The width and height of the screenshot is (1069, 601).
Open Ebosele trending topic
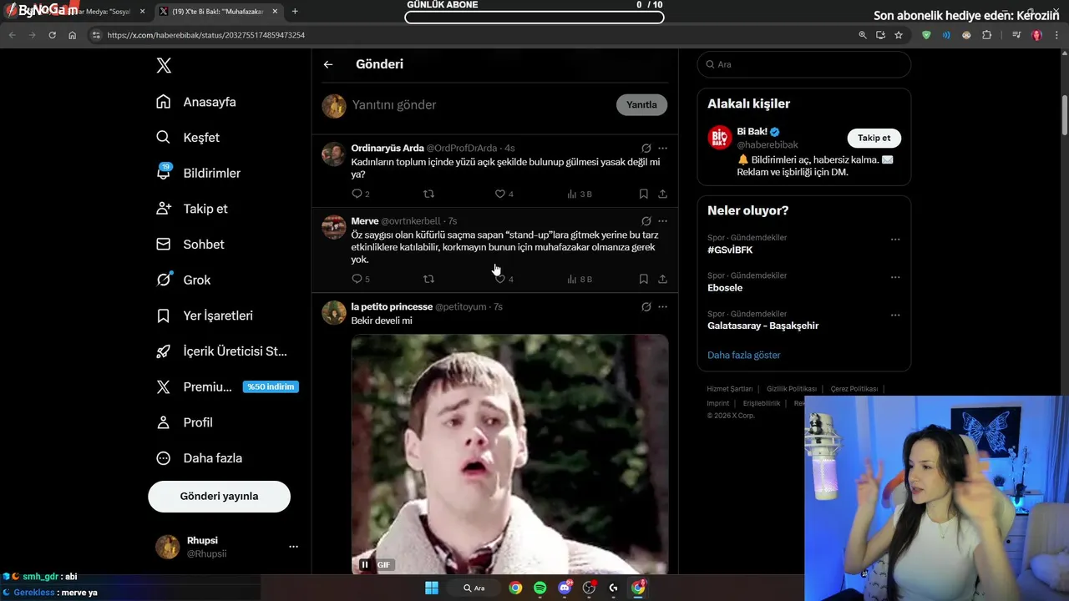pyautogui.click(x=725, y=288)
